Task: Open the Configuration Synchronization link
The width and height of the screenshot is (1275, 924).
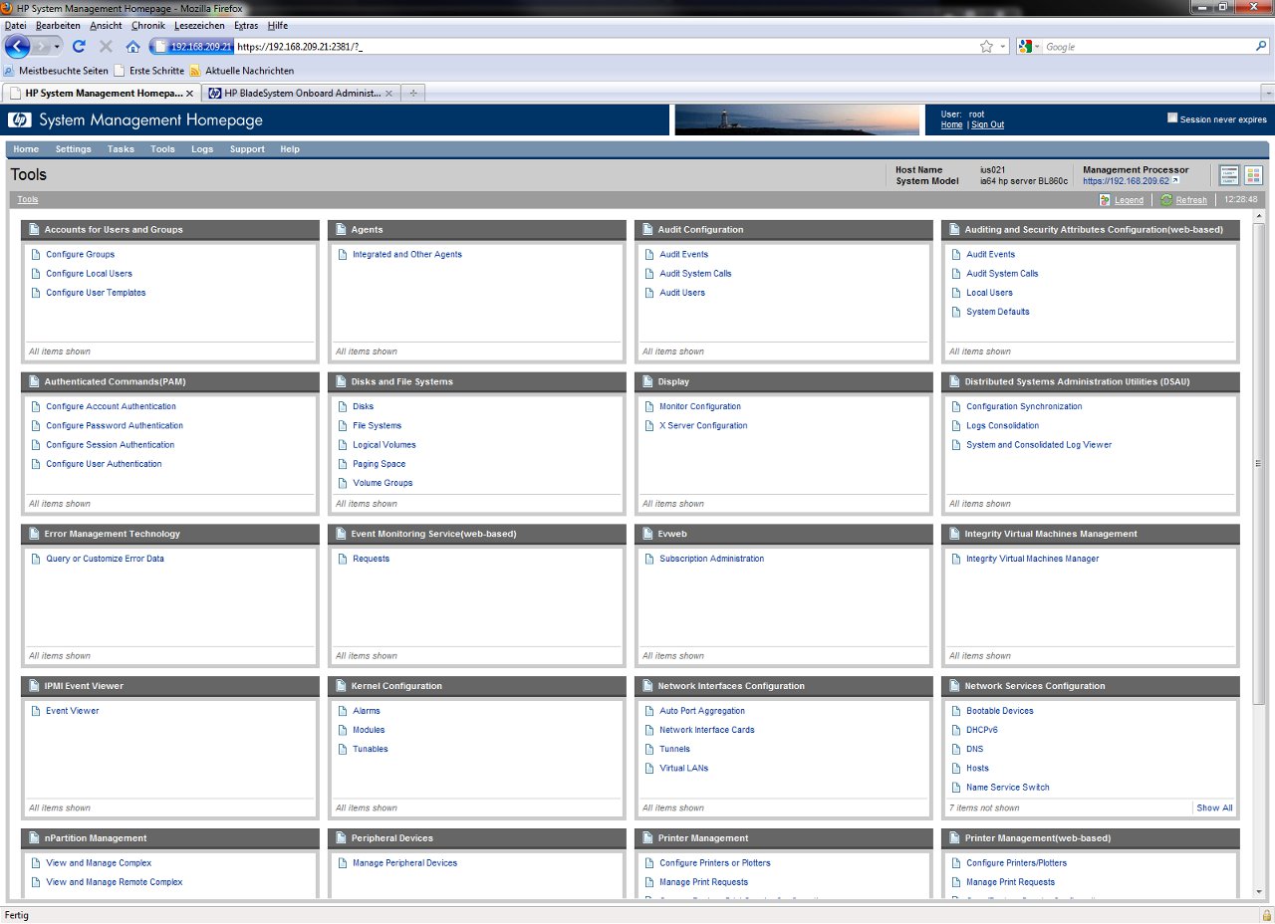Action: (1024, 406)
